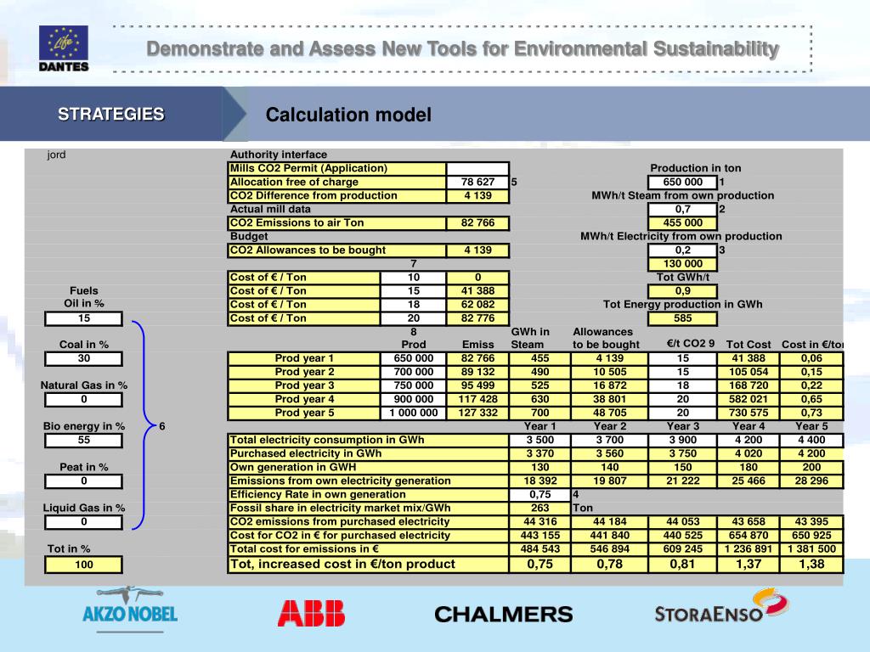Click the Tot in % cell showing 100

(x=84, y=565)
